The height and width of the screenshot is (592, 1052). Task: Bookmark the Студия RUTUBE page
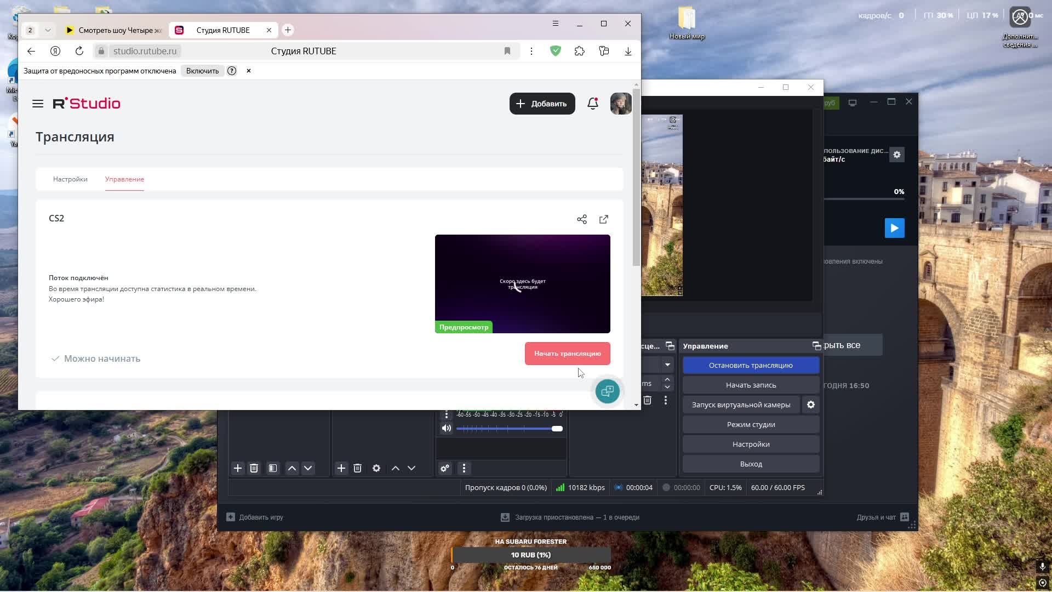click(x=507, y=51)
